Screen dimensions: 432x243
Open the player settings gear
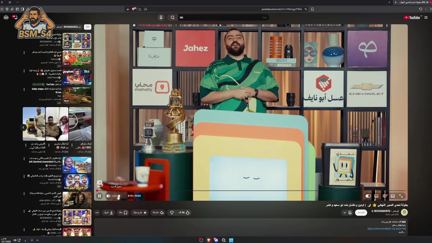tap(384, 196)
